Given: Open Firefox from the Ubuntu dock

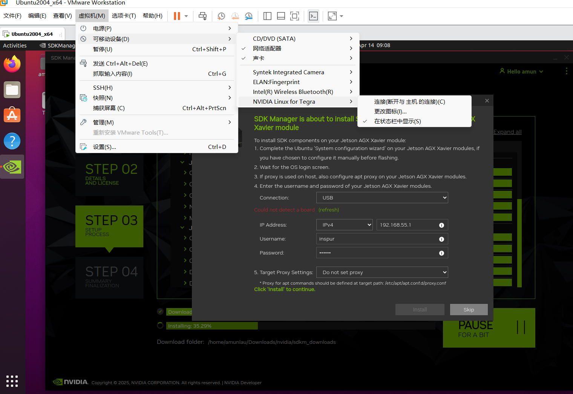Looking at the screenshot, I should click(12, 64).
